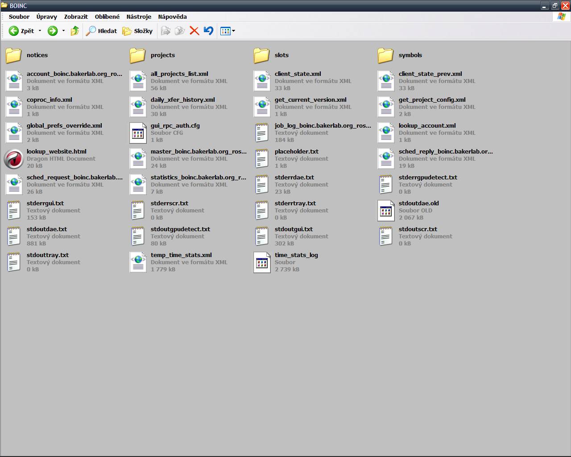Go up one folder level
The width and height of the screenshot is (571, 457).
[x=74, y=31]
